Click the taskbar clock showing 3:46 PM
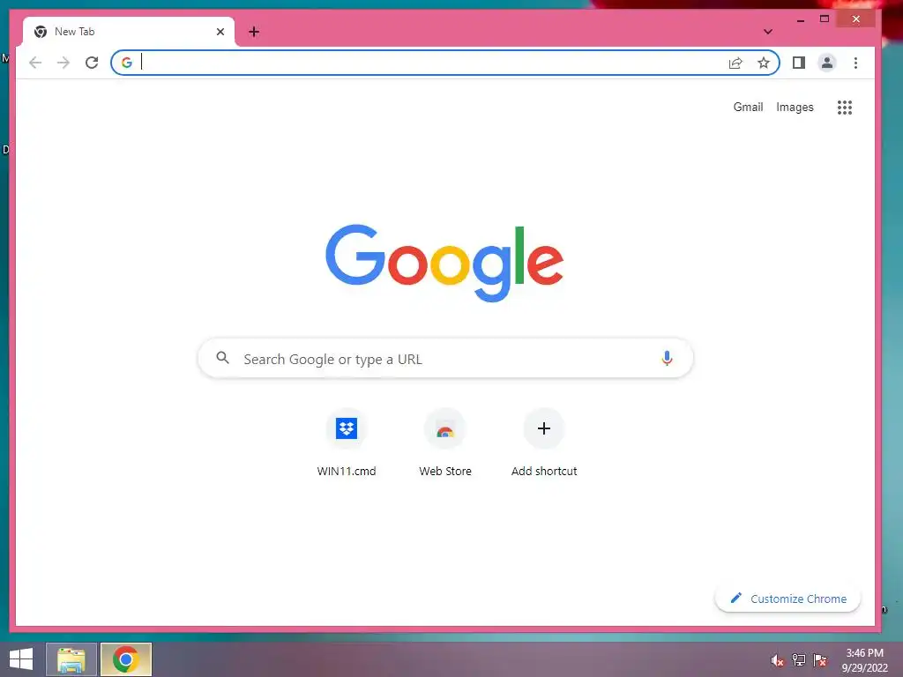903x677 pixels. click(865, 660)
